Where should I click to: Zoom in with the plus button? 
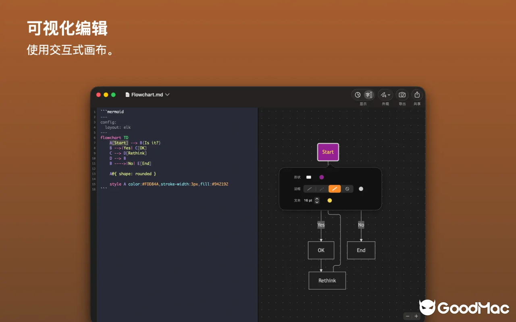tap(416, 316)
